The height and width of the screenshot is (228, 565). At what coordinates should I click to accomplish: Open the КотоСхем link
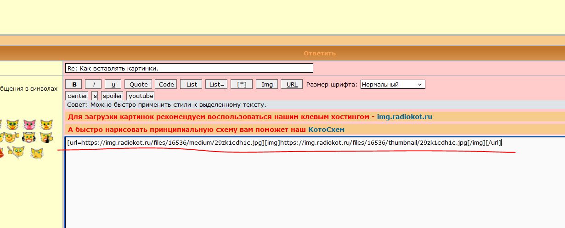(x=326, y=130)
